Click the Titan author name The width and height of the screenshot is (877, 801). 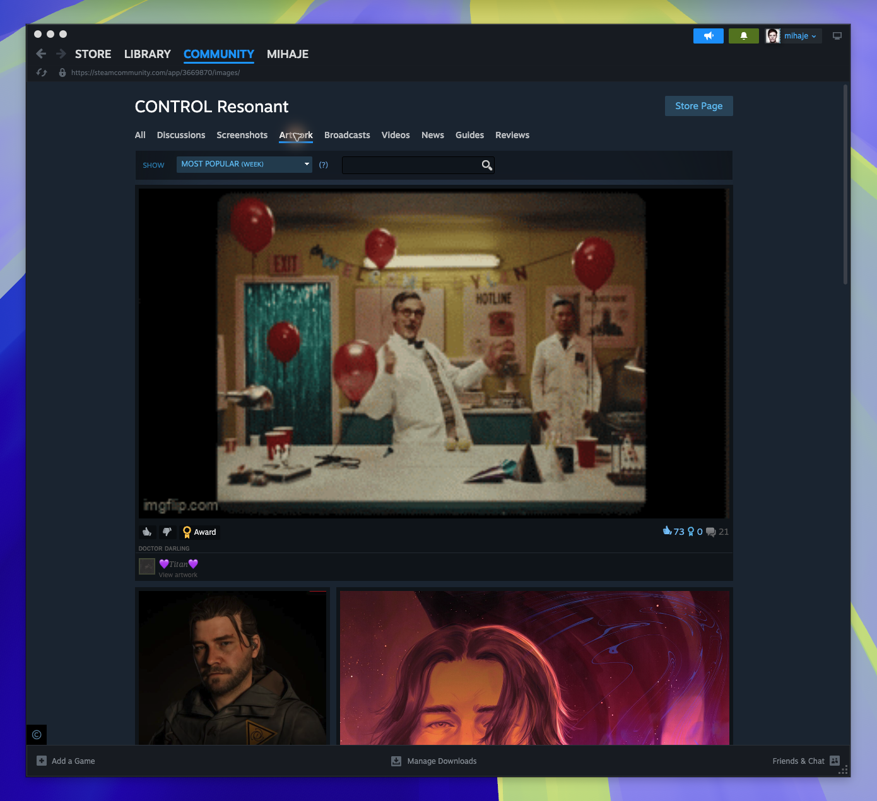179,564
